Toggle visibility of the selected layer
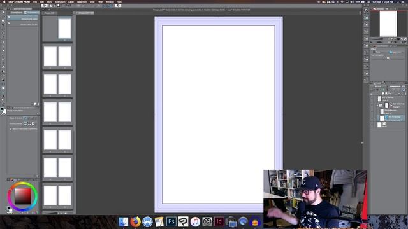 tap(372, 118)
